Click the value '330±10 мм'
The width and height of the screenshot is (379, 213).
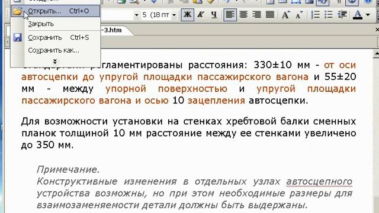click(282, 65)
